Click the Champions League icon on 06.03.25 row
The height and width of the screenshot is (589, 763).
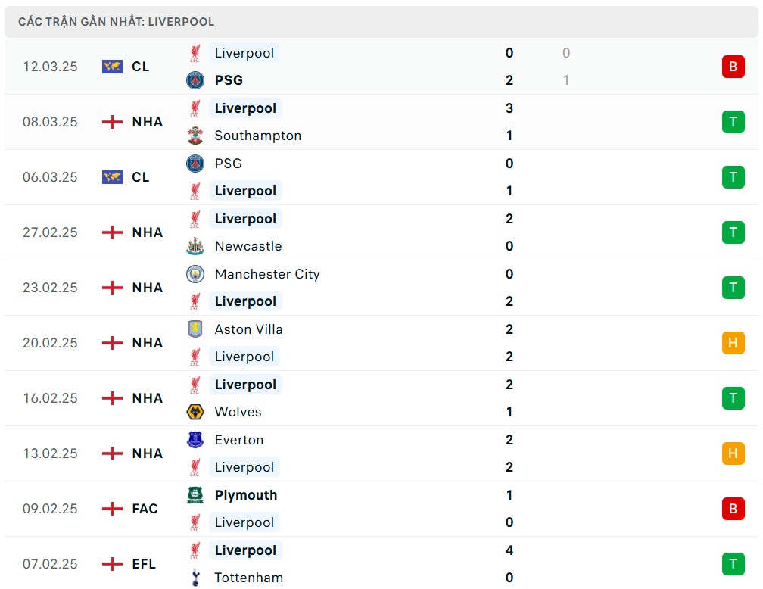(x=112, y=177)
